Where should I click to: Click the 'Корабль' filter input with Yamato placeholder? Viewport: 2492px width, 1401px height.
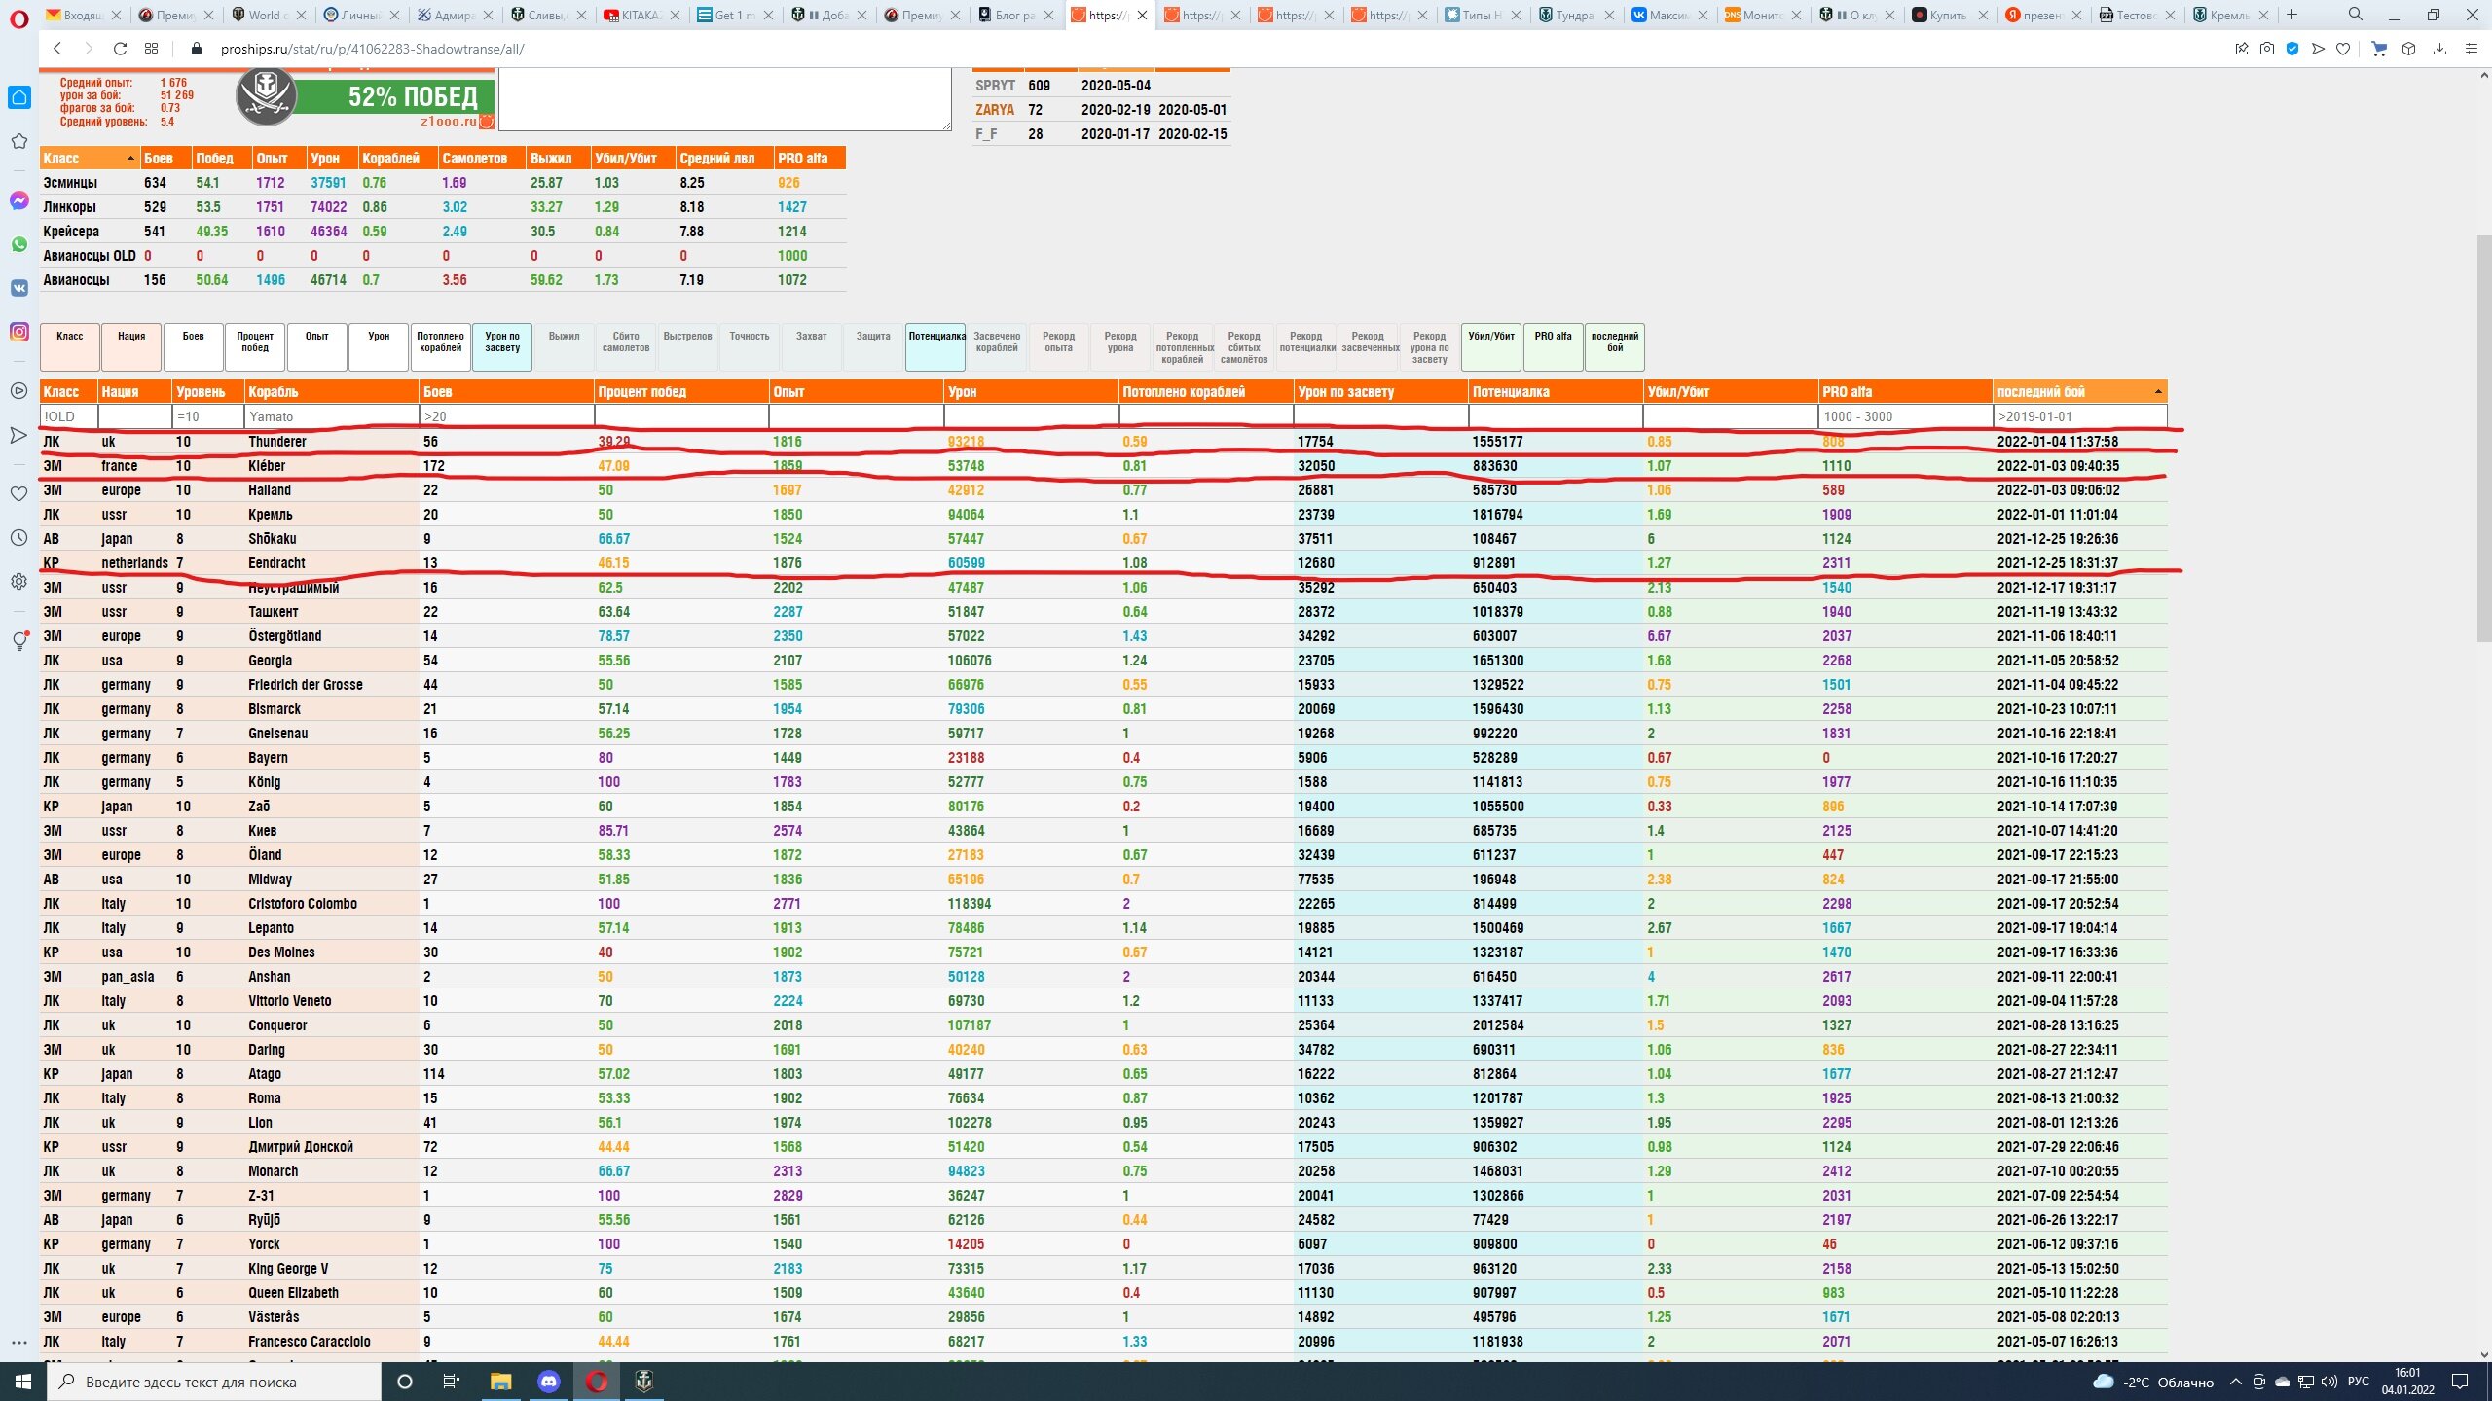click(x=331, y=416)
